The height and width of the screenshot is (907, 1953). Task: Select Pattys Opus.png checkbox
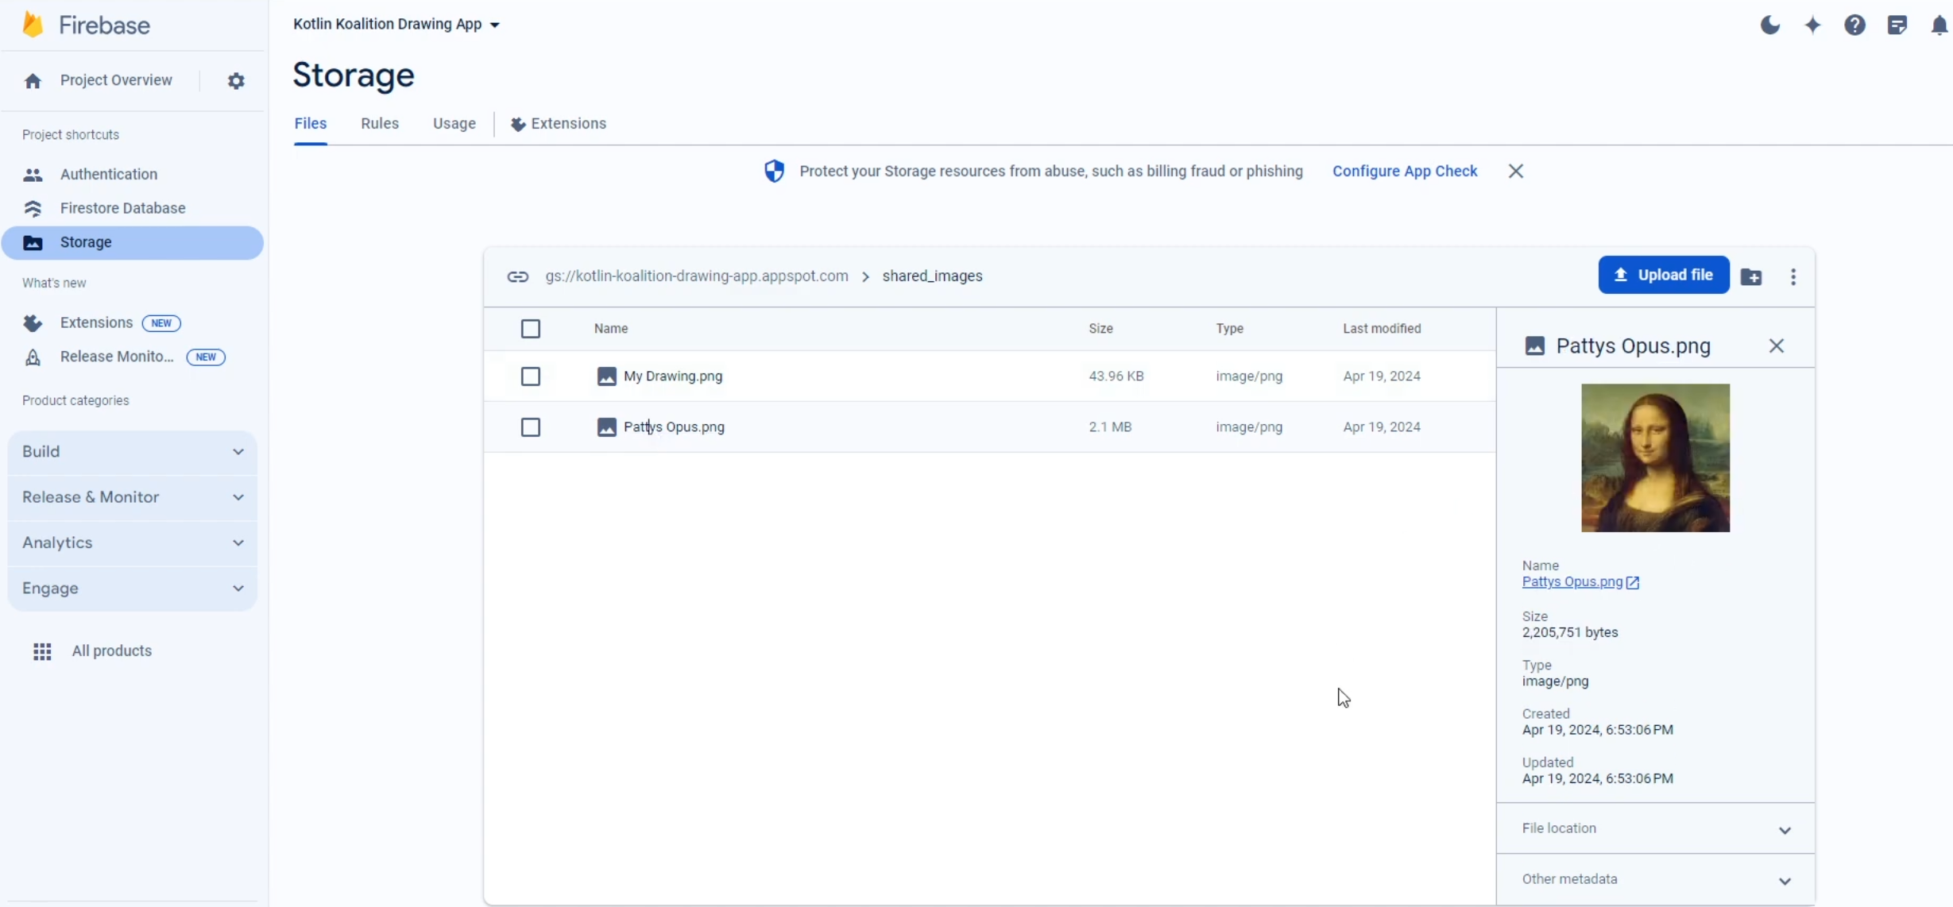tap(531, 427)
